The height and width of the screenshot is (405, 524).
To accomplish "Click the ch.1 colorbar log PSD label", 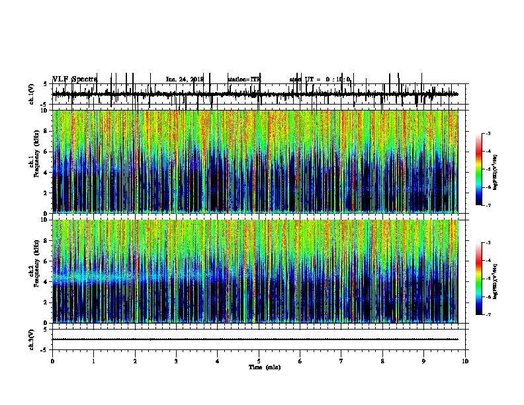I will (495, 173).
